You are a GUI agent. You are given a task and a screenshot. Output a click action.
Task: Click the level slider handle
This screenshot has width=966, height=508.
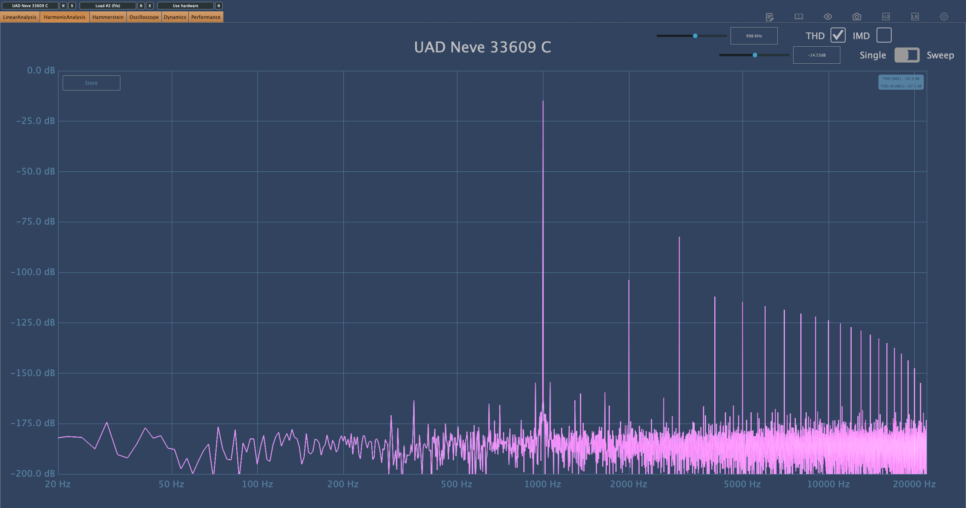pos(755,55)
